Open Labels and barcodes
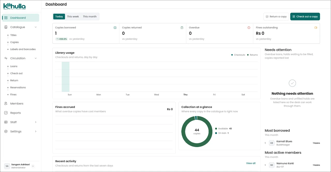 click(x=23, y=49)
